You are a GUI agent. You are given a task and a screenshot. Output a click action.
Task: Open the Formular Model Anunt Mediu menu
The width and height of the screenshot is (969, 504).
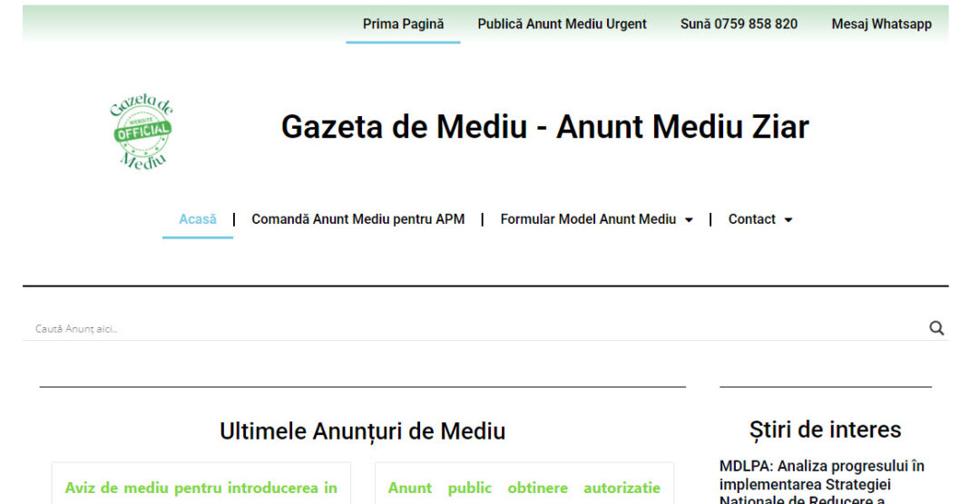(x=588, y=219)
